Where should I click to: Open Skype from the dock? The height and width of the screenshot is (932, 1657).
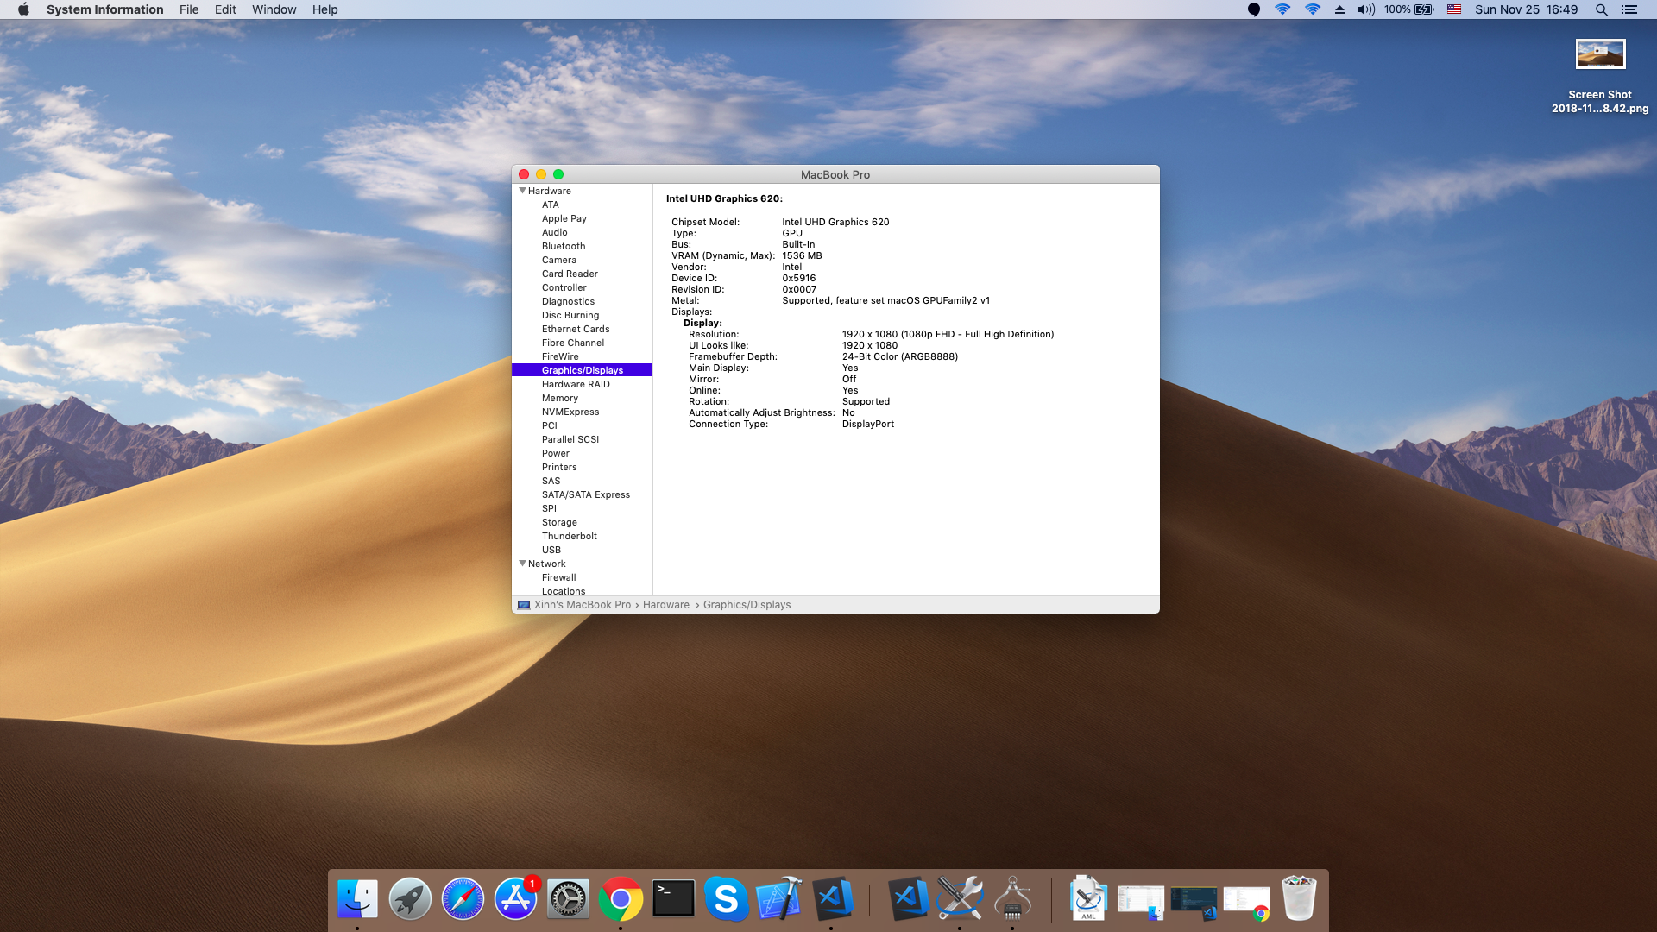[726, 899]
